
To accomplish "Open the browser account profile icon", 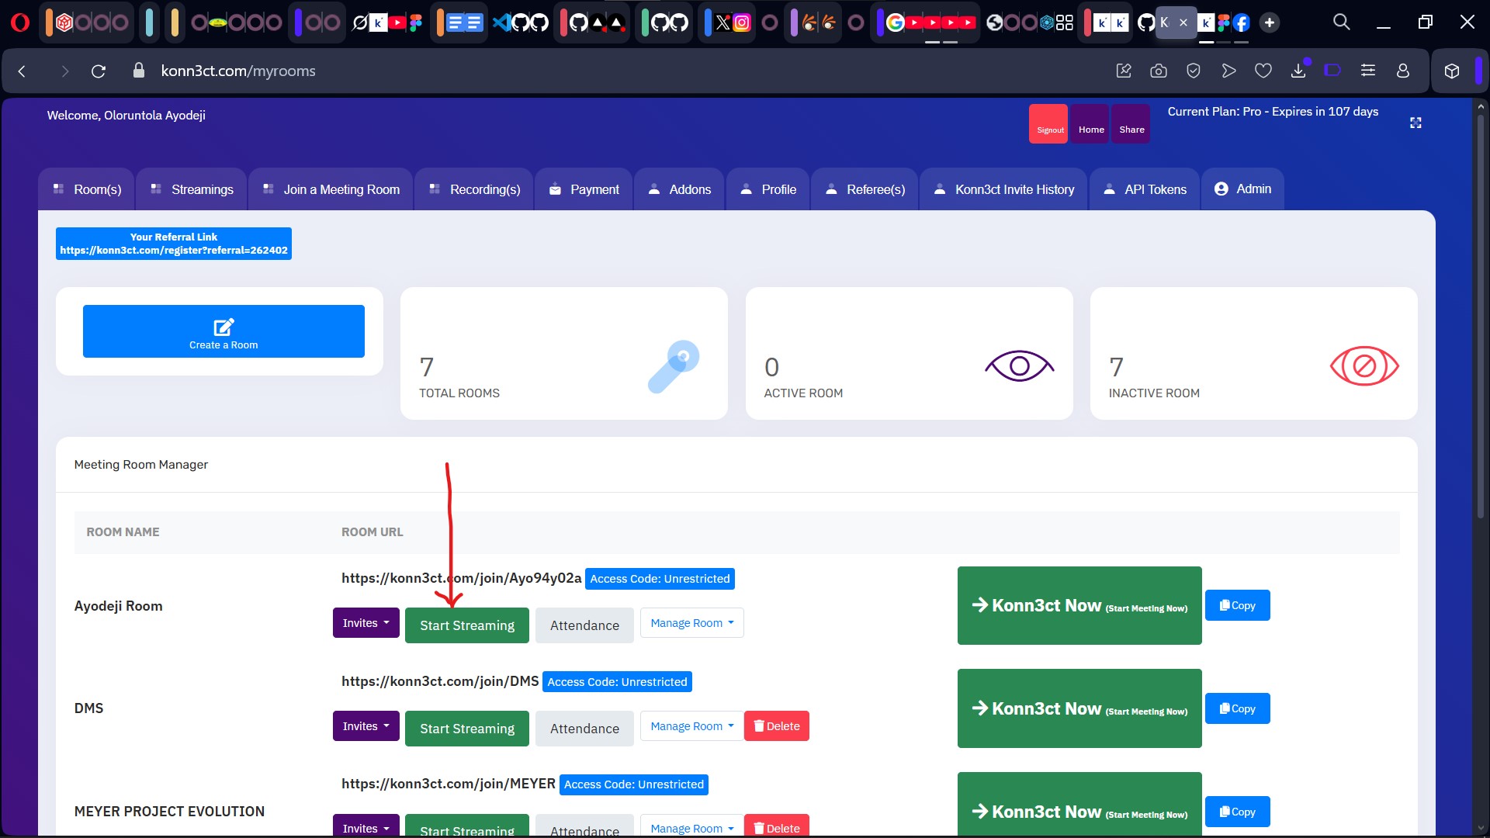I will (x=1403, y=71).
